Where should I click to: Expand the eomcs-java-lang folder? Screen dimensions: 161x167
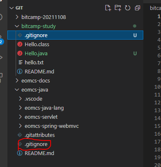[20, 108]
